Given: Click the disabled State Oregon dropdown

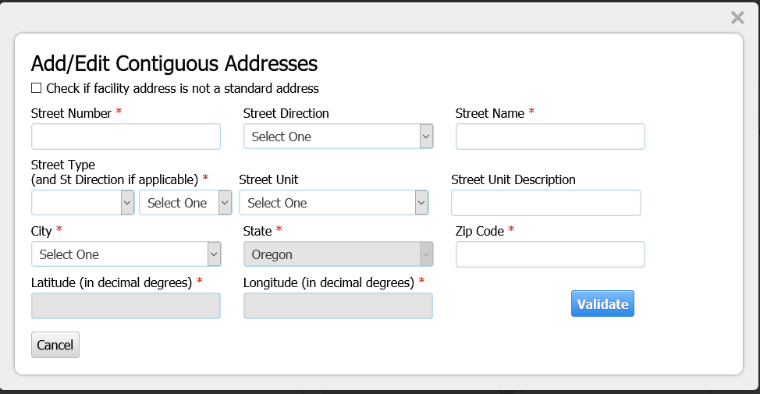Looking at the screenshot, I should (339, 254).
